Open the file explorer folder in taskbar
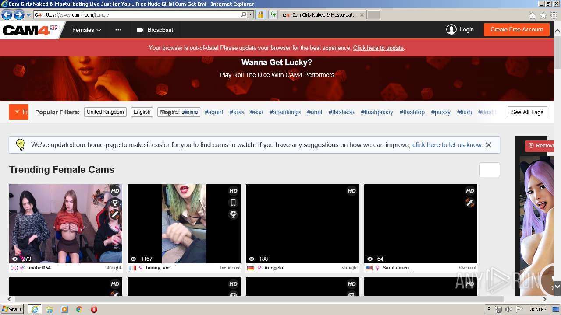The height and width of the screenshot is (315, 561). tap(50, 309)
